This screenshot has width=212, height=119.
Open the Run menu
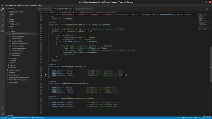(27, 6)
